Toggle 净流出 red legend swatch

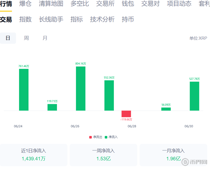tap(91, 137)
